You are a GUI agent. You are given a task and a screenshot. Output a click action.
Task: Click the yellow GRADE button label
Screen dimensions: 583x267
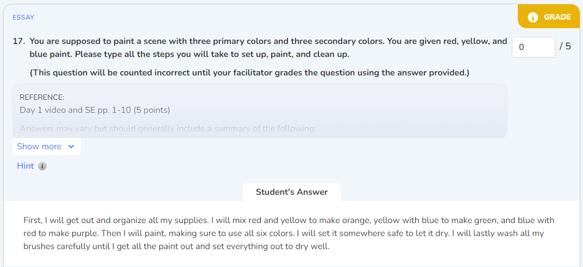[557, 17]
